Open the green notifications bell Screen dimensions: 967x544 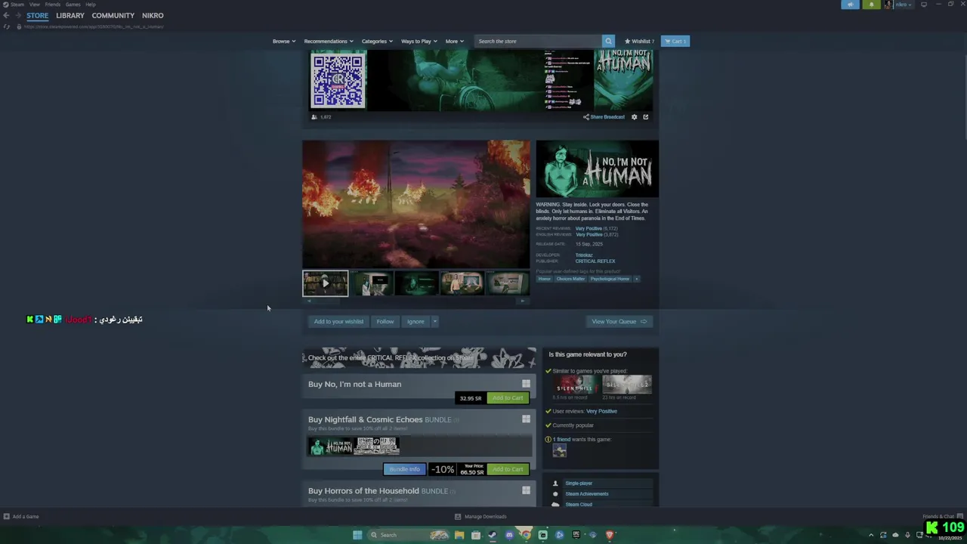871,5
